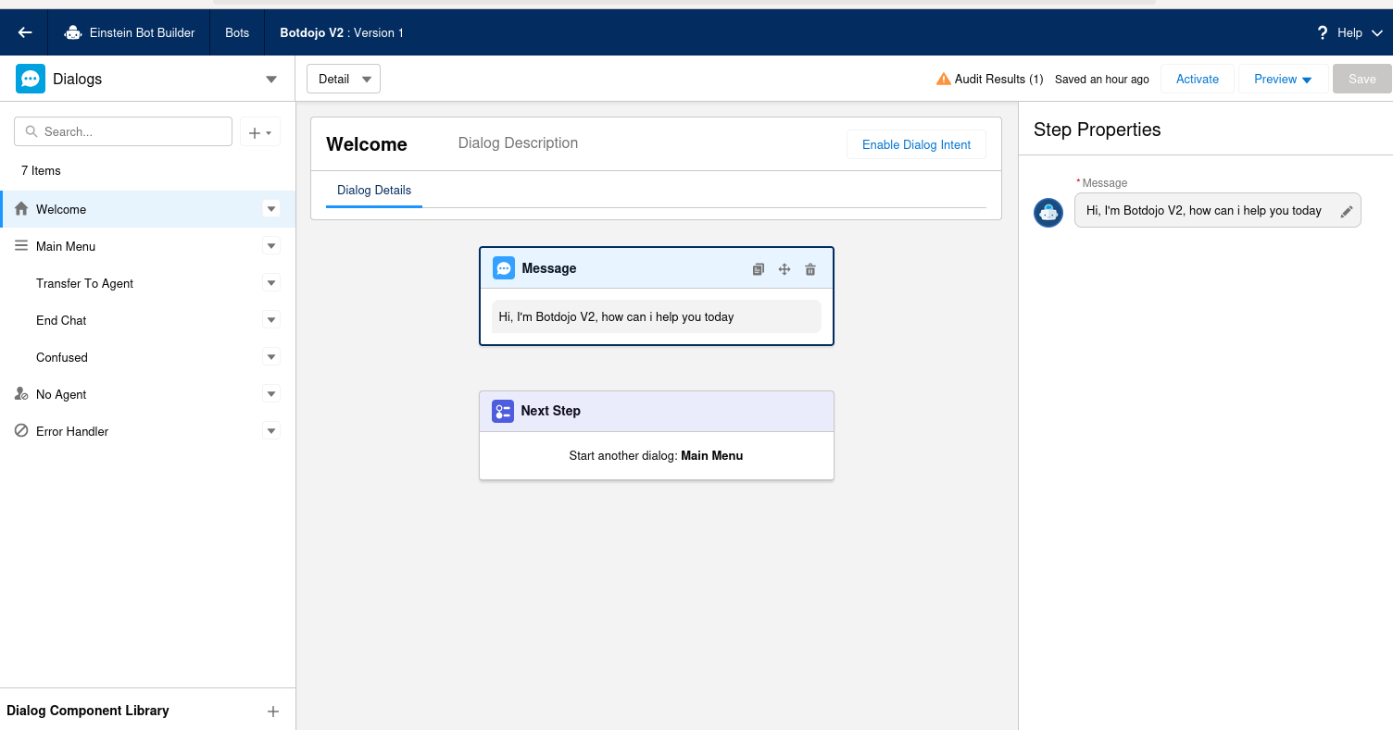Viewport: 1393px width, 730px height.
Task: Click the dialog Search field
Action: click(x=123, y=131)
